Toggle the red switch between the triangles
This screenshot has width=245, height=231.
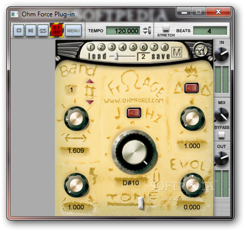(x=191, y=88)
